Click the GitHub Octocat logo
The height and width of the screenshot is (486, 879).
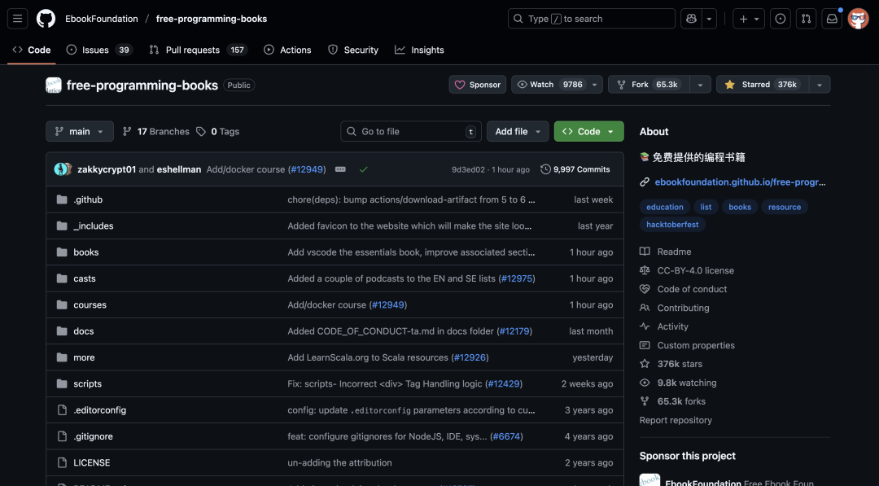46,19
